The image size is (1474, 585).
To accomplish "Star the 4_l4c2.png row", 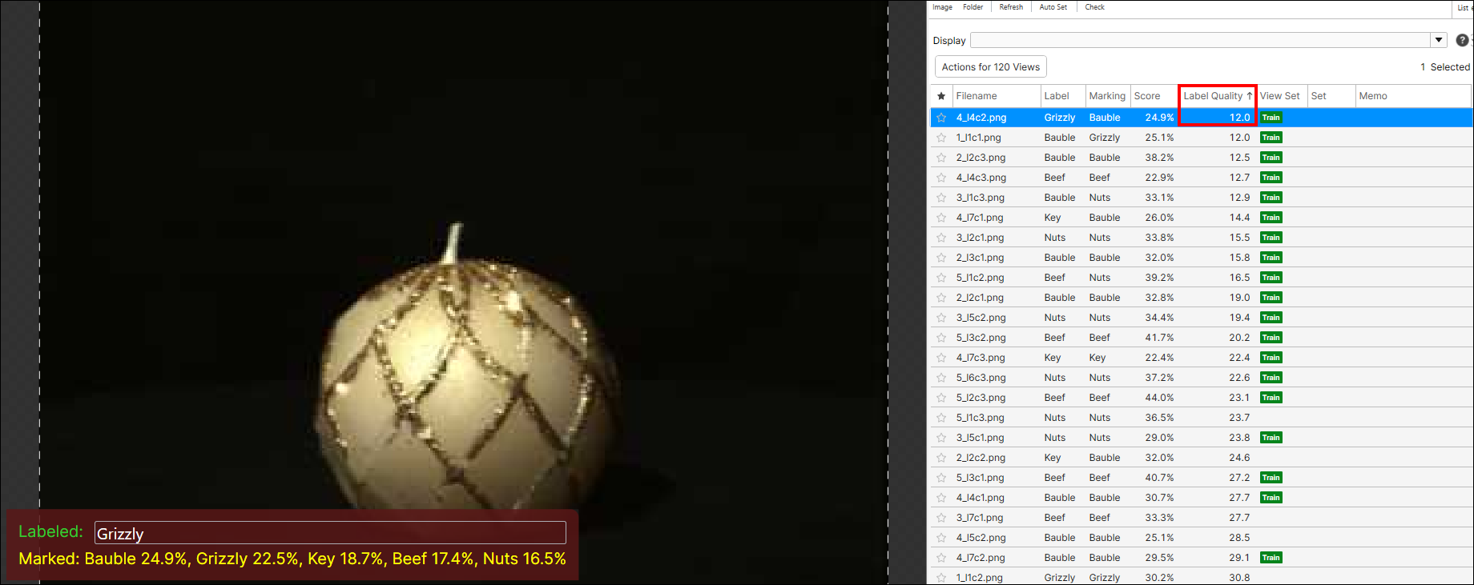I will [941, 118].
